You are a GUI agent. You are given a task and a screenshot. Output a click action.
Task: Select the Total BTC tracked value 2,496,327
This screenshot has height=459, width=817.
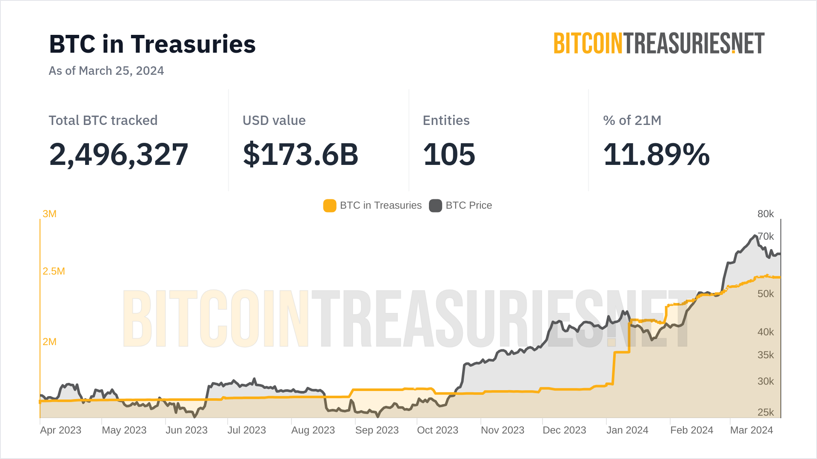119,154
